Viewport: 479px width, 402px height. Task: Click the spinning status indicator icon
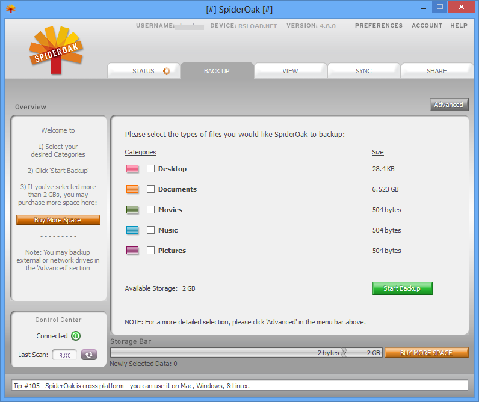(167, 71)
